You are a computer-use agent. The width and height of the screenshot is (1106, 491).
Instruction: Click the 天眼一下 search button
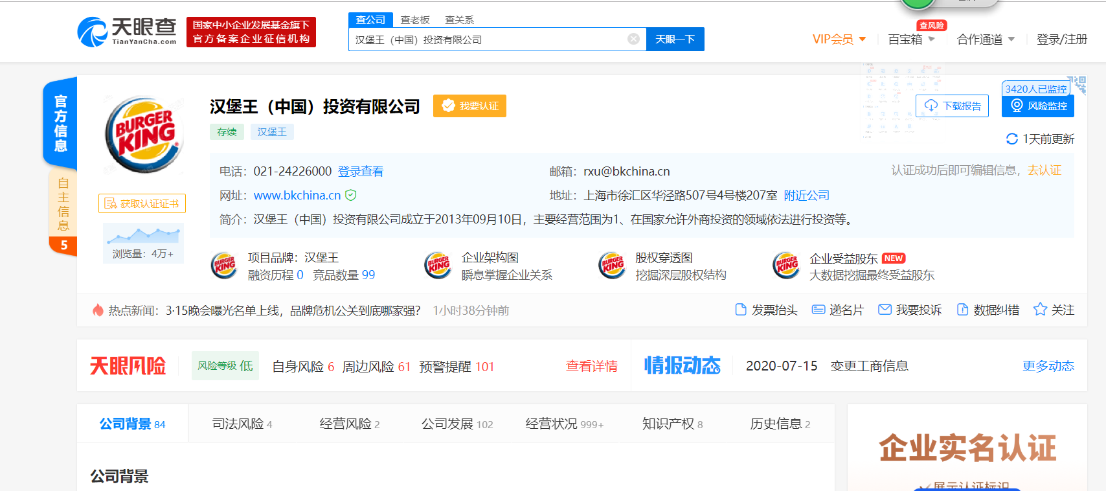pyautogui.click(x=675, y=39)
